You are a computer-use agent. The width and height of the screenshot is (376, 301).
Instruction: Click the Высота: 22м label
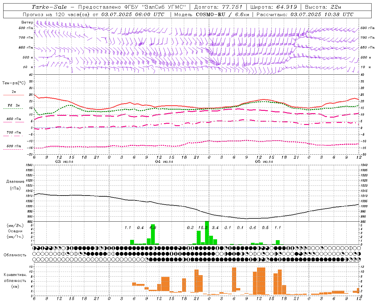pyautogui.click(x=323, y=7)
